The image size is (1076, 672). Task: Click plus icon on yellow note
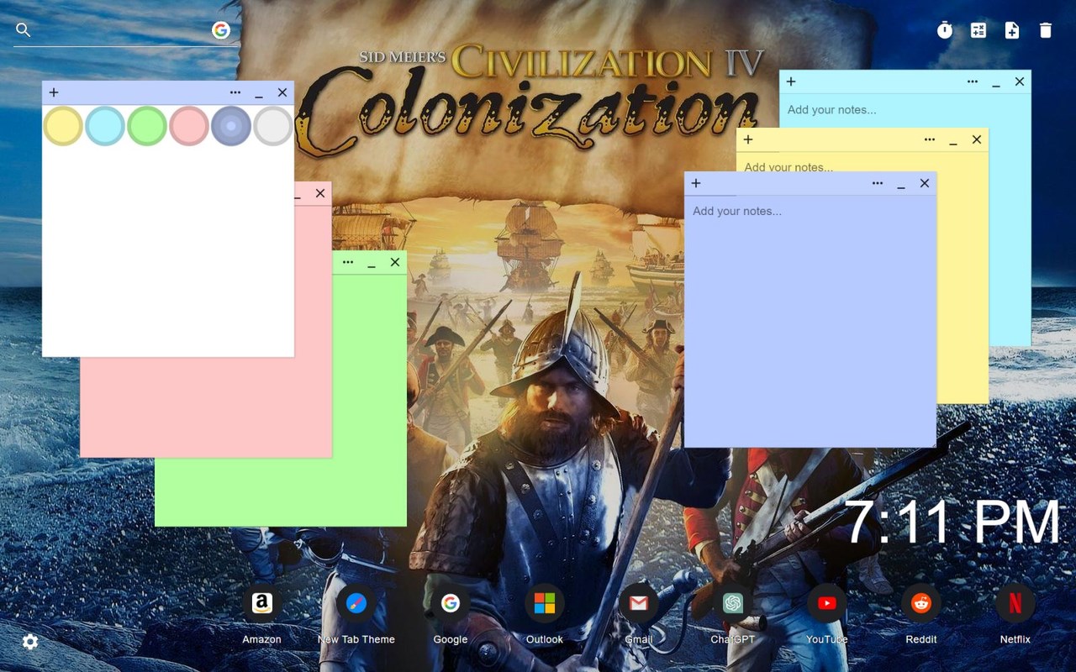tap(748, 139)
